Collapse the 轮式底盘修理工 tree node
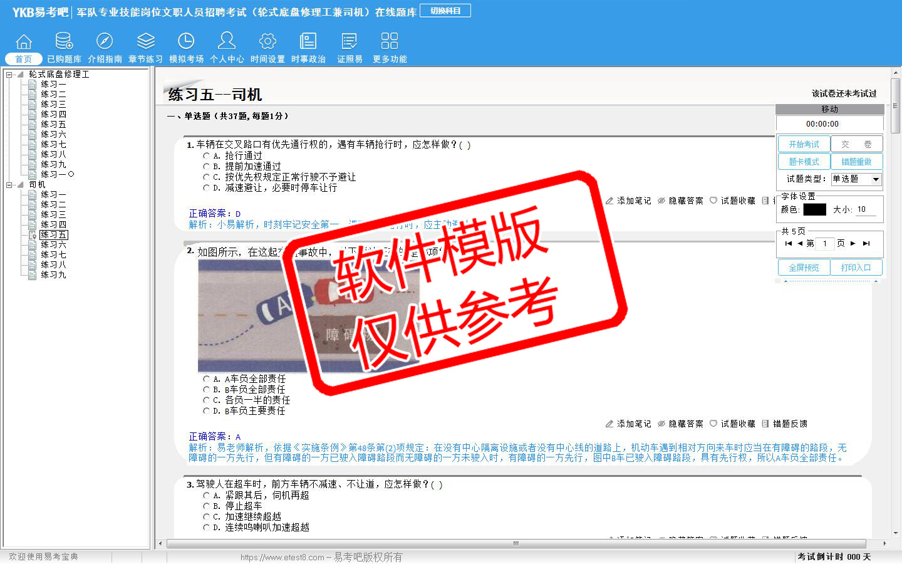 point(9,74)
